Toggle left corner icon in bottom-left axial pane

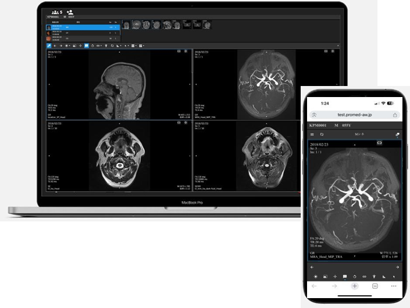[x=179, y=123]
